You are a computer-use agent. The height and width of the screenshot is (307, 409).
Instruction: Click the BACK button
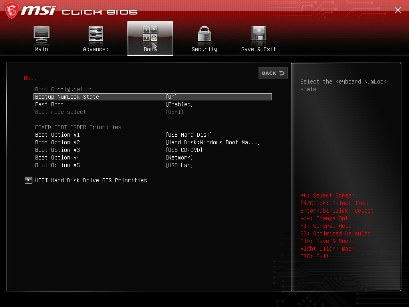pyautogui.click(x=273, y=73)
